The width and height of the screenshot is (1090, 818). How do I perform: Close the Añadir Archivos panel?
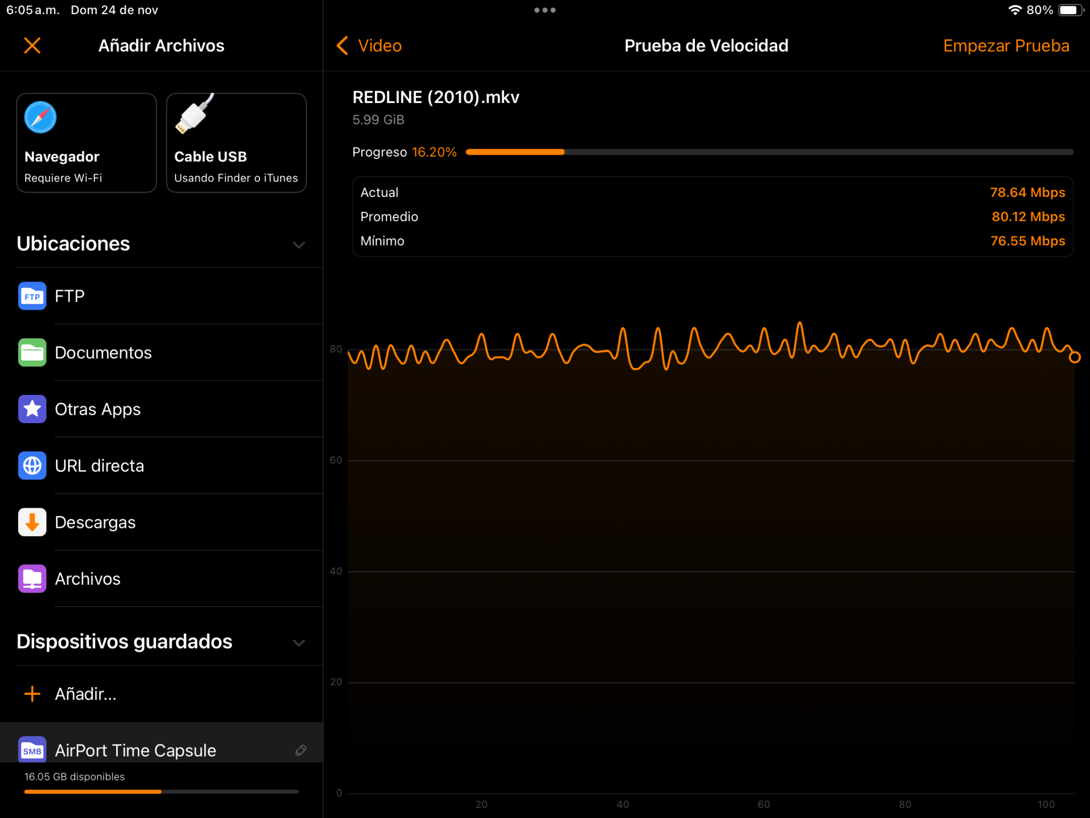[x=32, y=46]
